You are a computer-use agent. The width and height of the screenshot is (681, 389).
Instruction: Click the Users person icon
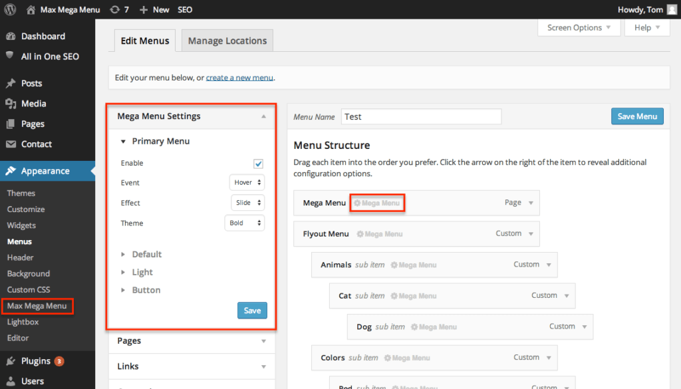11,381
